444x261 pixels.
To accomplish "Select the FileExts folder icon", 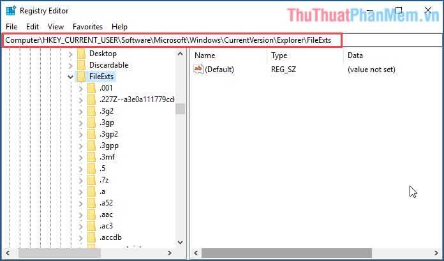I will (81, 77).
